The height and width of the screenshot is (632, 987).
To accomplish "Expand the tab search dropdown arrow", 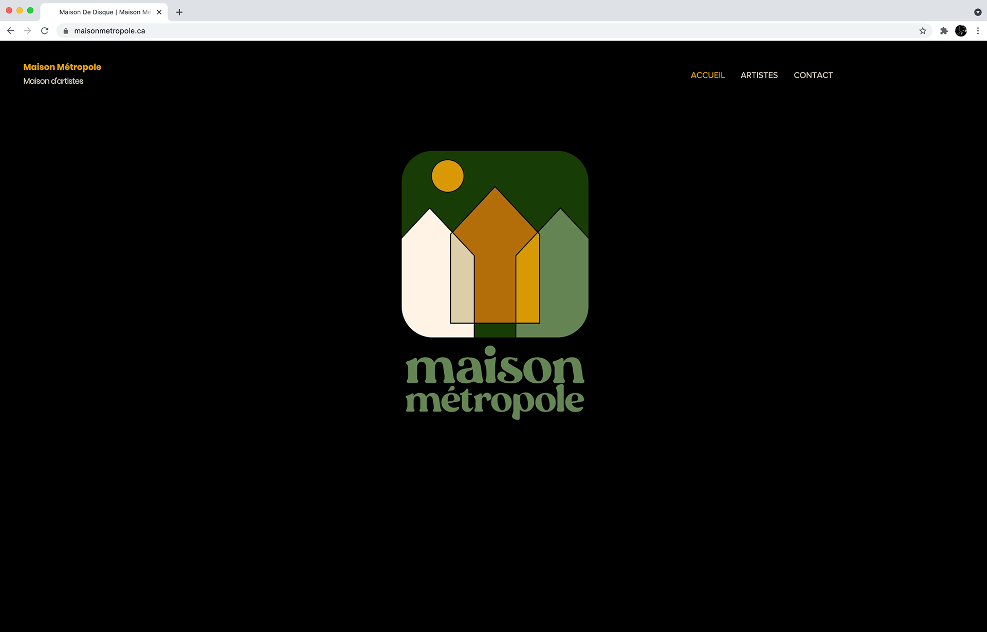I will (x=978, y=12).
